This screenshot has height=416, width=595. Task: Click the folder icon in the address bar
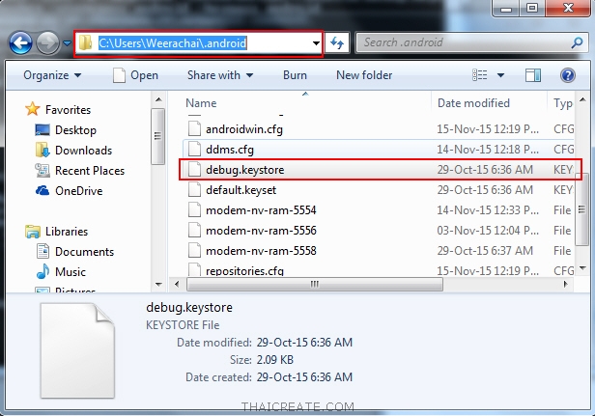[85, 43]
